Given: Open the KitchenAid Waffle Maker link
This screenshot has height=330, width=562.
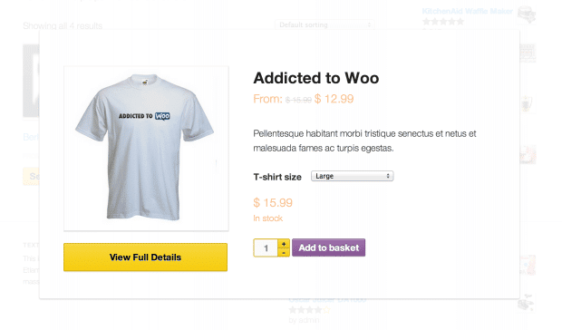Looking at the screenshot, I should tap(468, 11).
